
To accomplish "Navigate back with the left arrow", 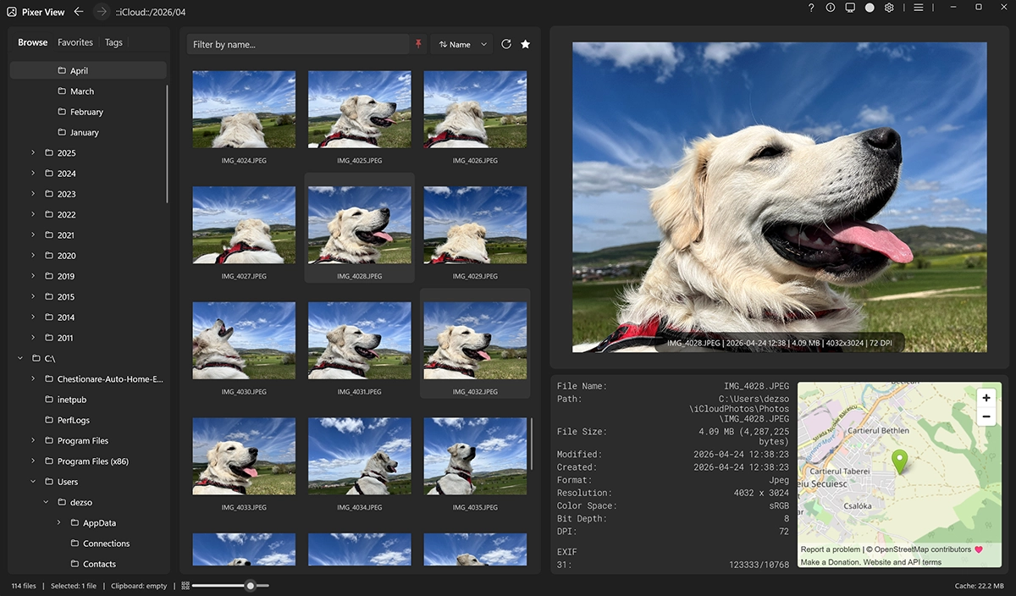I will [79, 12].
